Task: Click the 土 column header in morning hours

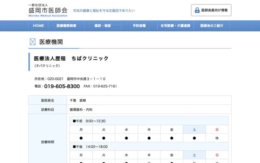Action: pos(194,129)
